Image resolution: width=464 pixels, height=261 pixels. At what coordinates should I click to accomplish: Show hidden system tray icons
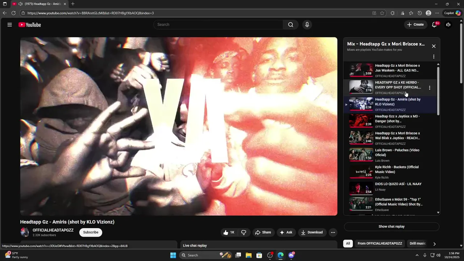[x=417, y=255]
